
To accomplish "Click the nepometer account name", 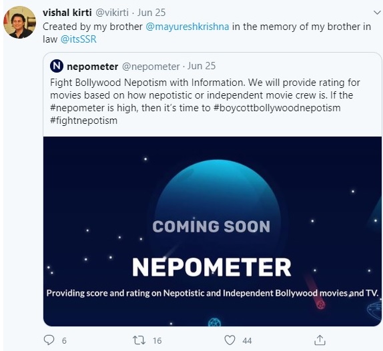I will point(93,67).
